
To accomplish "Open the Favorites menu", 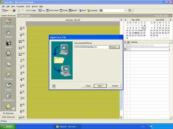I will click(x=20, y=6).
